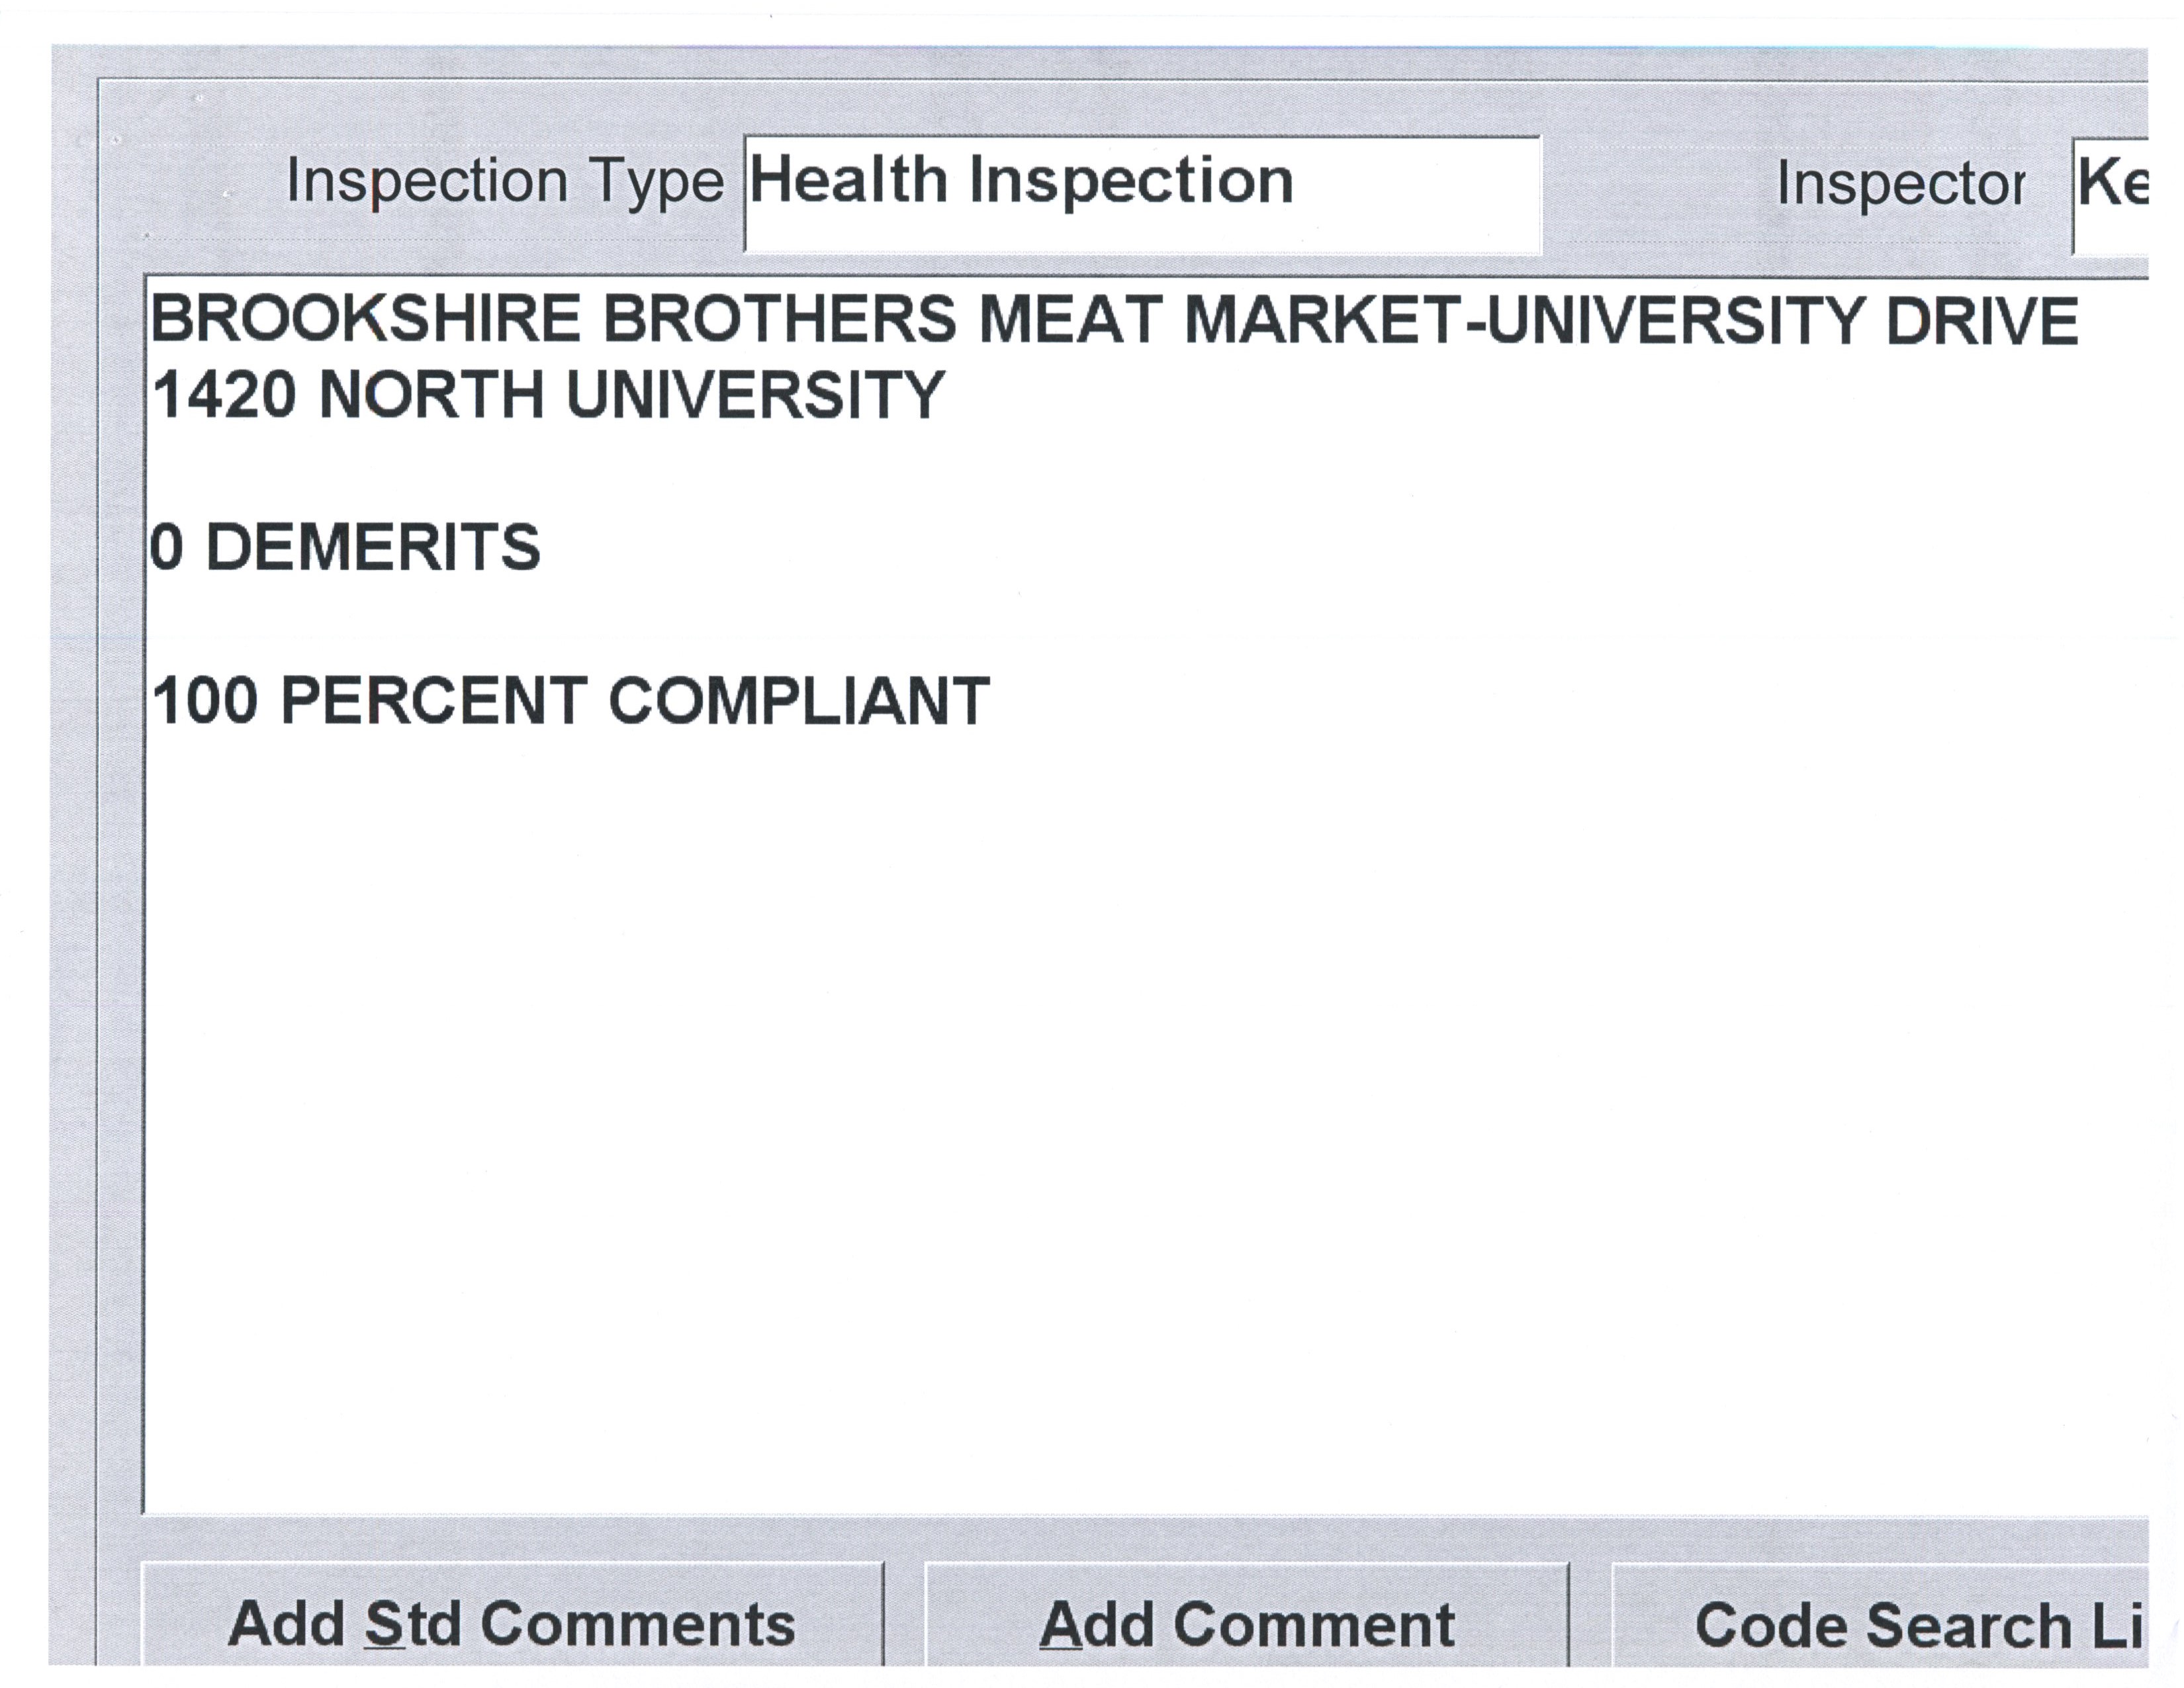
Task: Click the word NORTH in address
Action: (431, 395)
